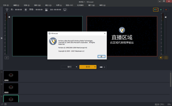The width and height of the screenshot is (172, 106).
Task: Click the clipboard icon in bottom status bar
Action: click(5, 104)
